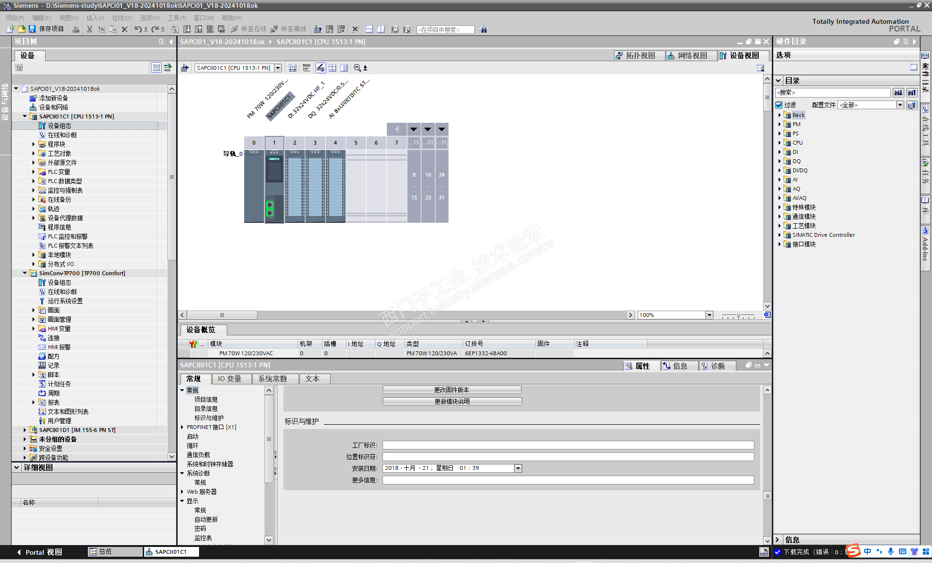The height and width of the screenshot is (563, 932).
Task: Expand the CPU folder in hardware catalog
Action: click(780, 143)
